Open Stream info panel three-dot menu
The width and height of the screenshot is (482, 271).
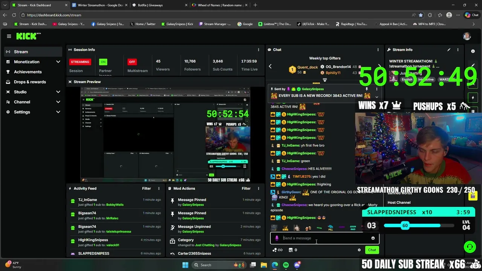point(458,50)
